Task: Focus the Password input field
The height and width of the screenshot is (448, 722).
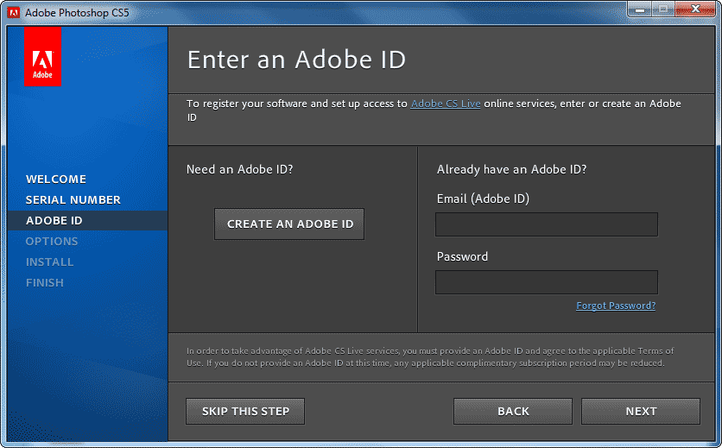Action: pos(547,282)
